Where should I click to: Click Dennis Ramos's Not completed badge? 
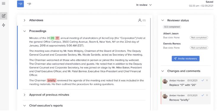[199, 48]
